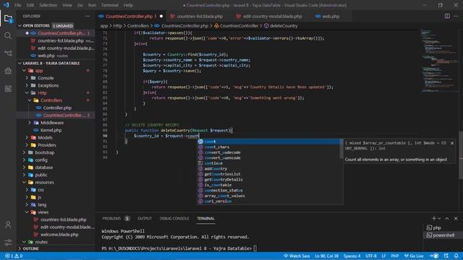Screen dimensions: 463x260
Task: Select count_chars autocomplete suggestion
Action: [x=268, y=147]
